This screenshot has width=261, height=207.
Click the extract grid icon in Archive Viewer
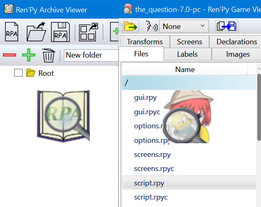(x=88, y=32)
